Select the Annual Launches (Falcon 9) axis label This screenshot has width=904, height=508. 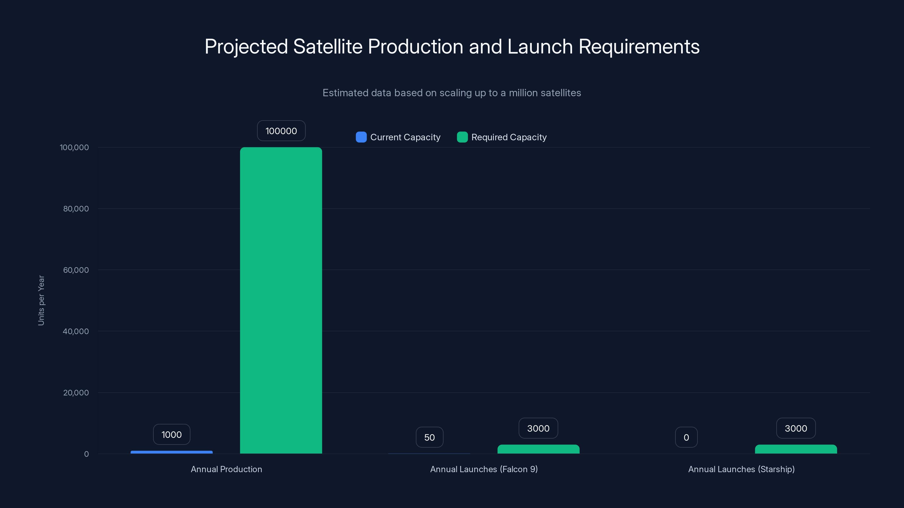pyautogui.click(x=484, y=469)
